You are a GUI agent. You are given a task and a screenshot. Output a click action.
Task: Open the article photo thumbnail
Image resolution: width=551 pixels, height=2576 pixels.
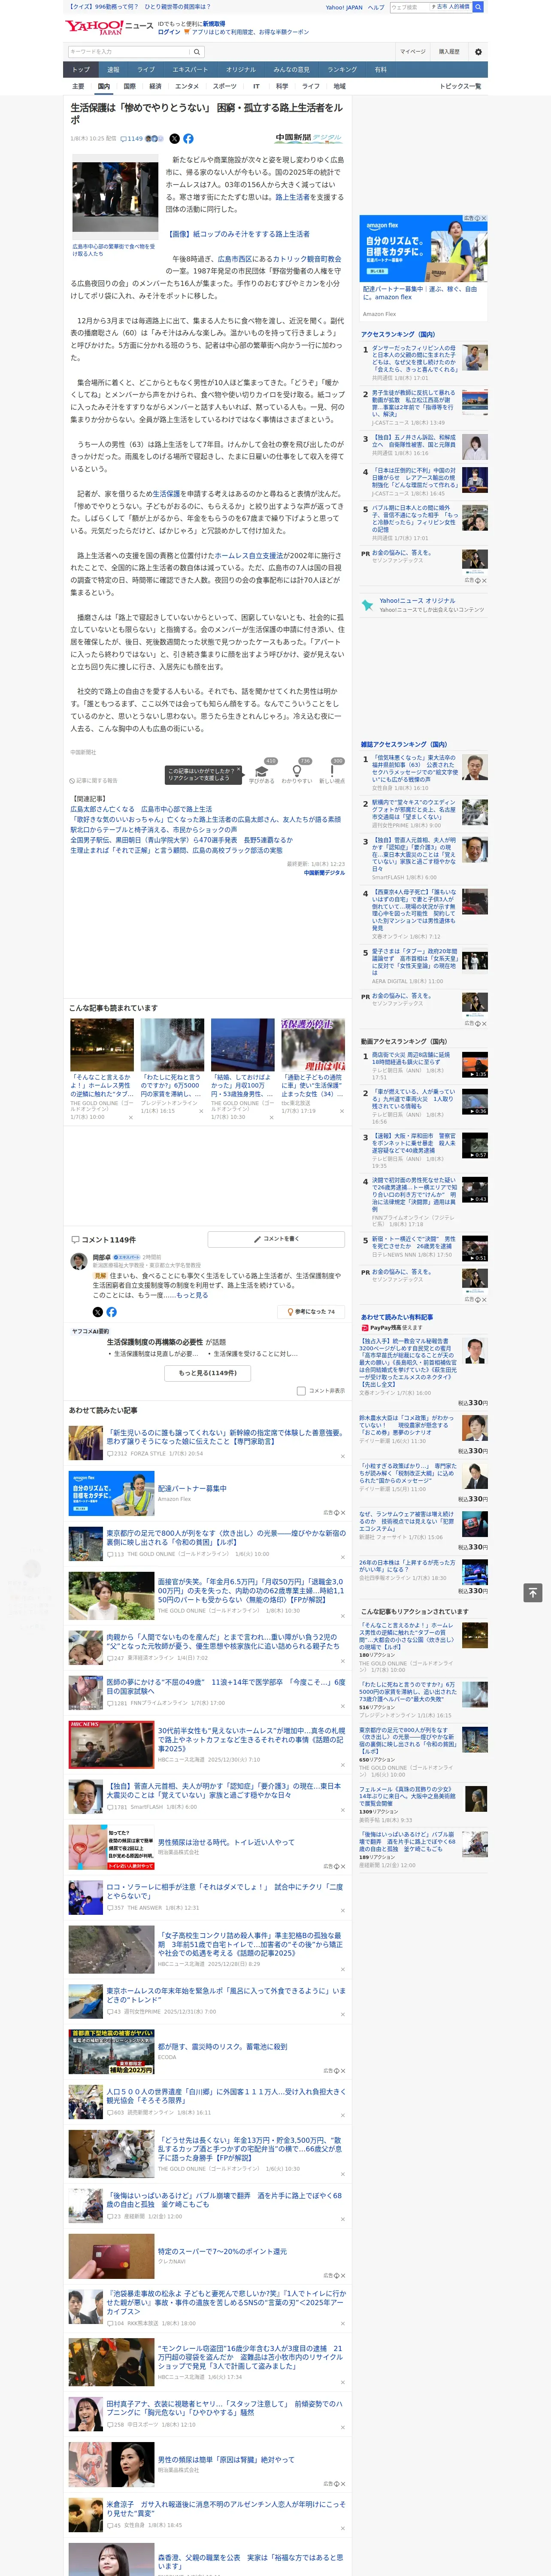(115, 197)
